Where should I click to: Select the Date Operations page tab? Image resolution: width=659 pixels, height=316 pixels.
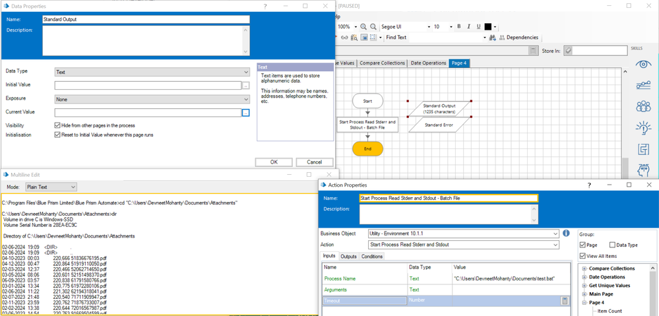click(428, 63)
